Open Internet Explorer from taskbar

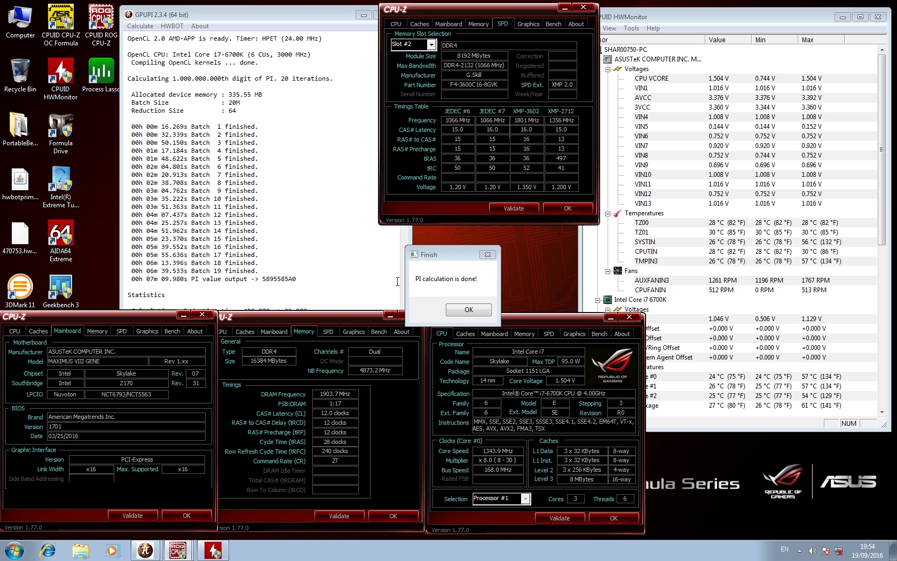click(x=48, y=550)
